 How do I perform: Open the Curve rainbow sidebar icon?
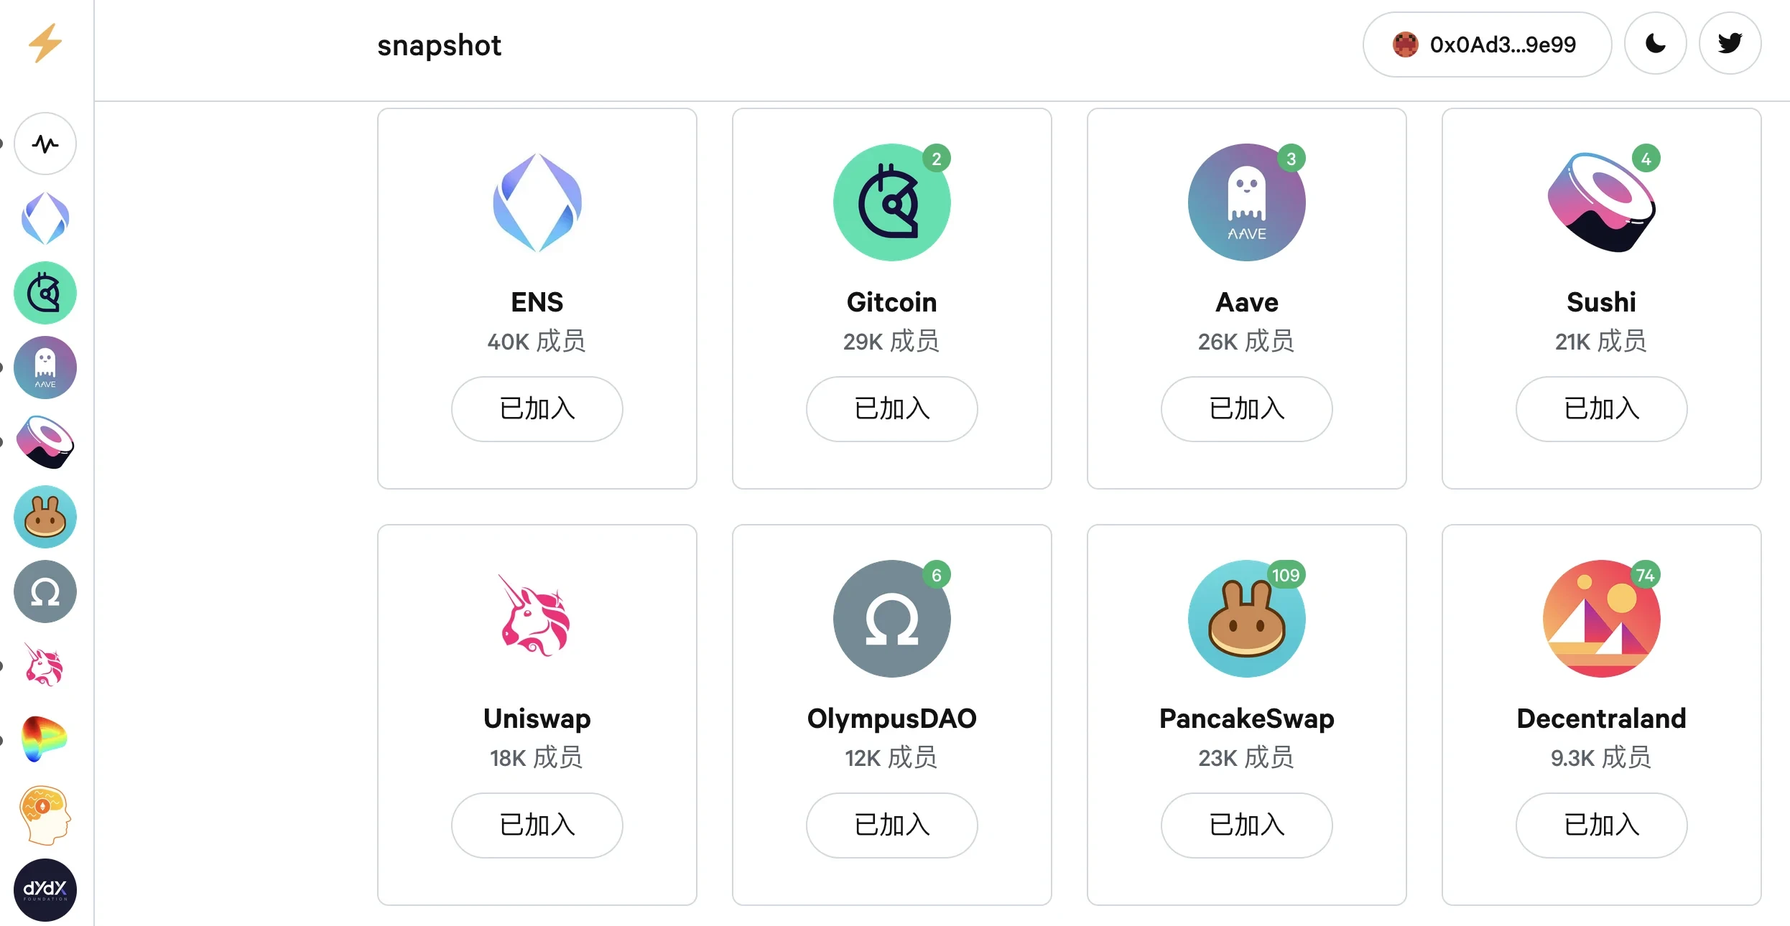tap(45, 739)
